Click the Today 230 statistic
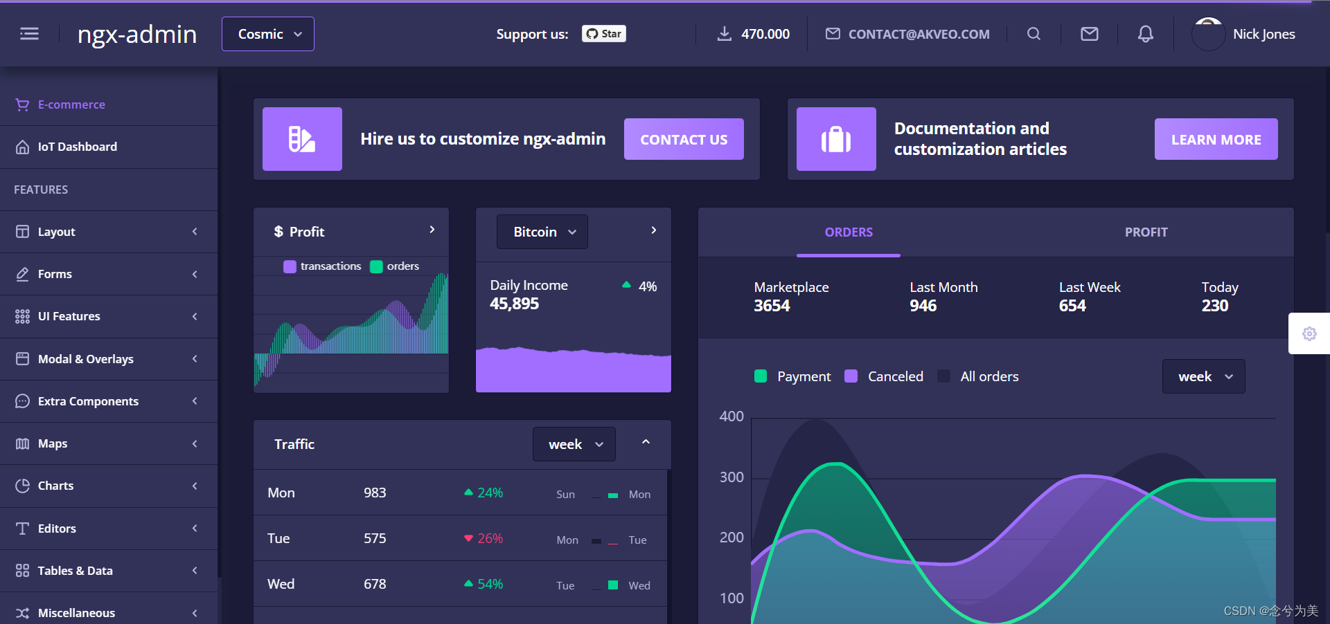 (1220, 297)
